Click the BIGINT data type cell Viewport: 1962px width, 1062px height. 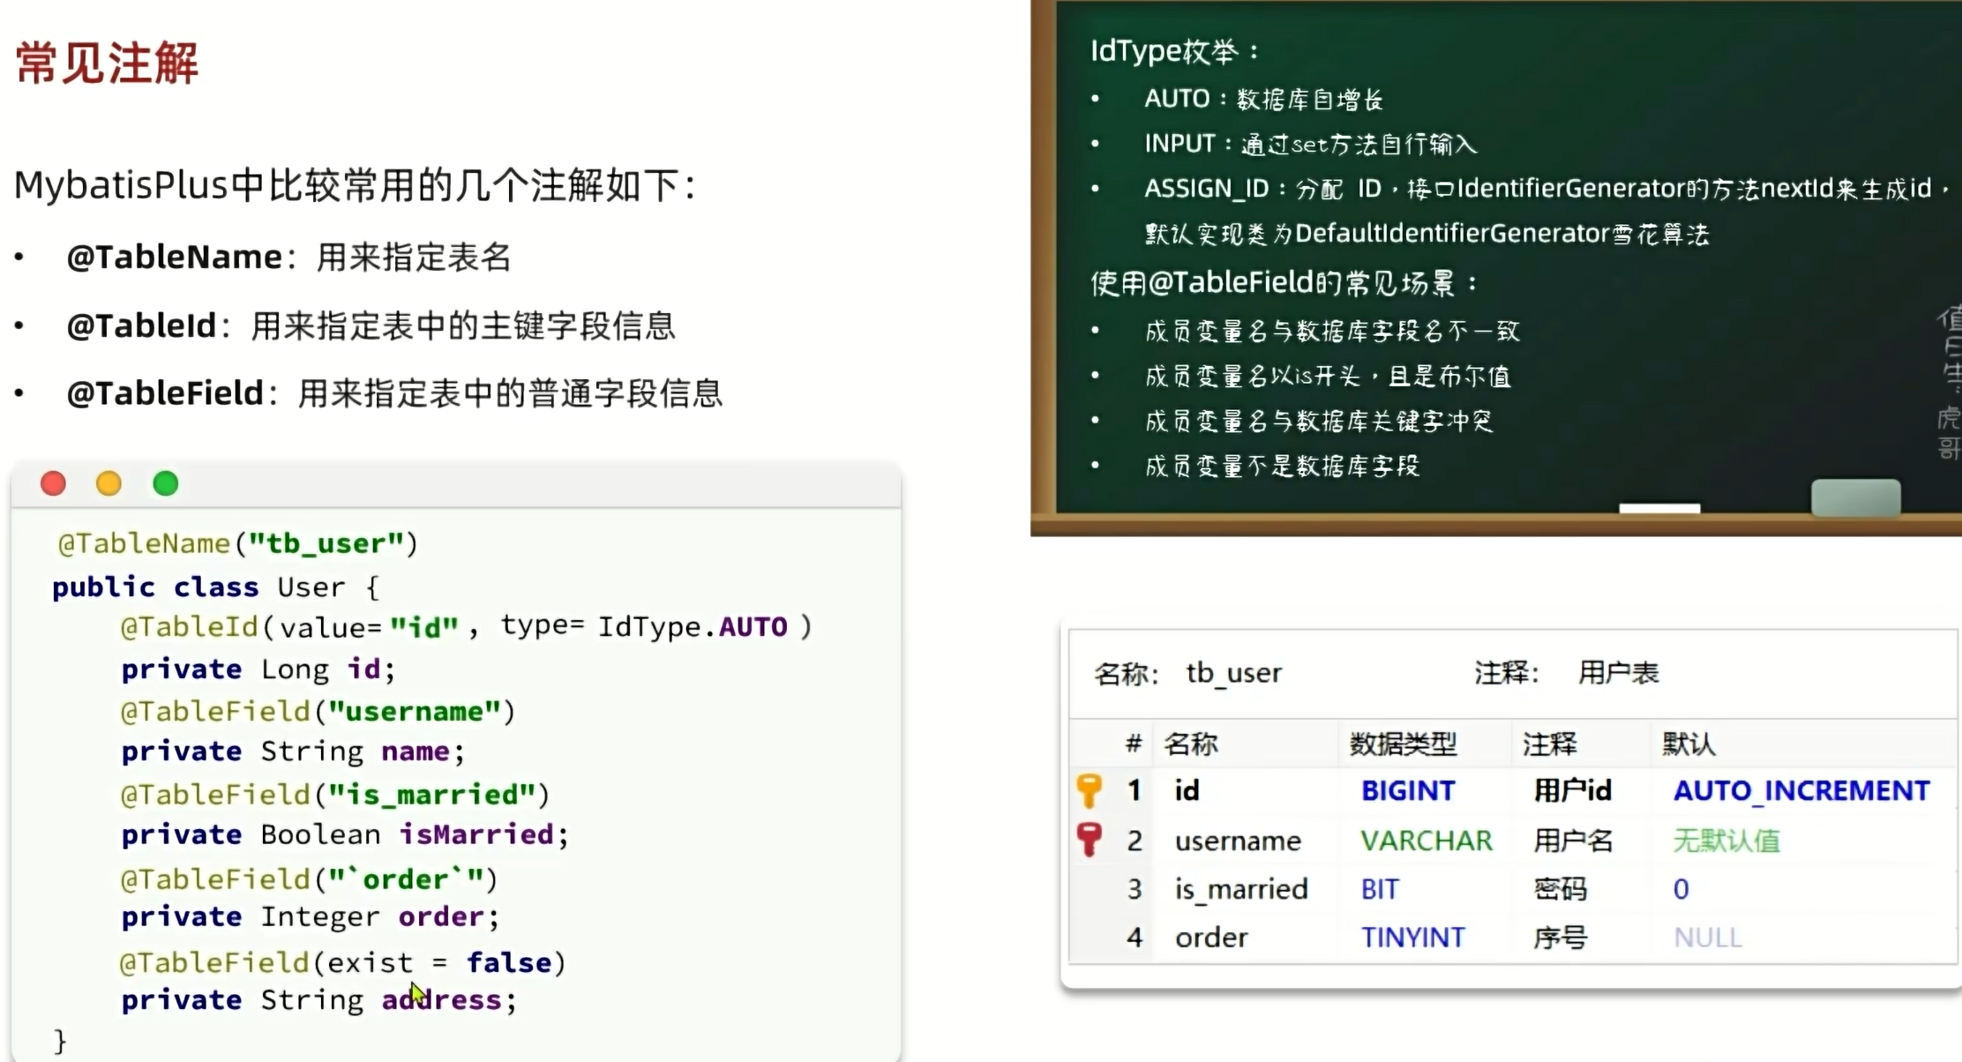point(1407,791)
